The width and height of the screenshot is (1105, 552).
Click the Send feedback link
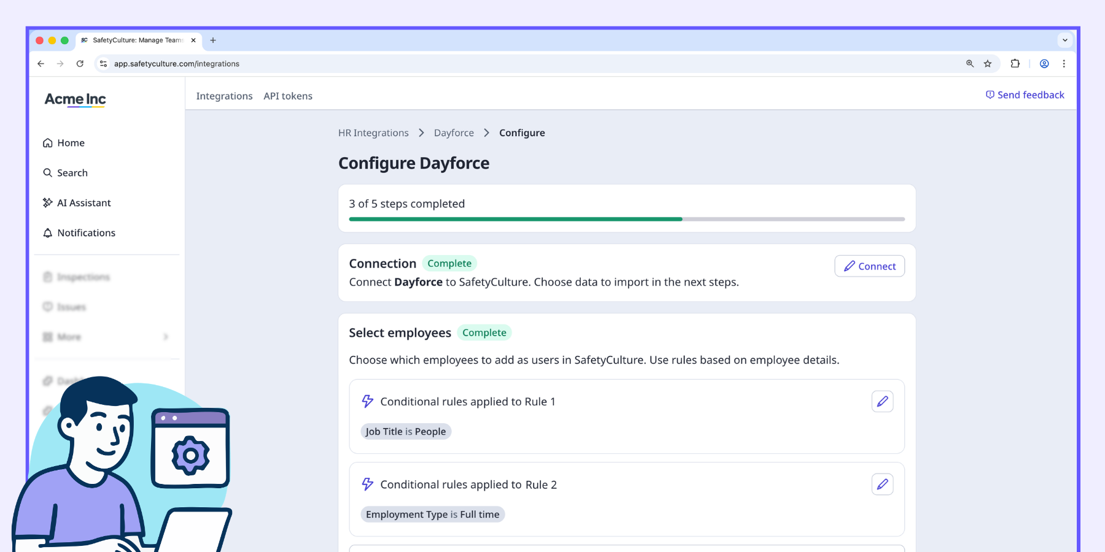(1025, 95)
